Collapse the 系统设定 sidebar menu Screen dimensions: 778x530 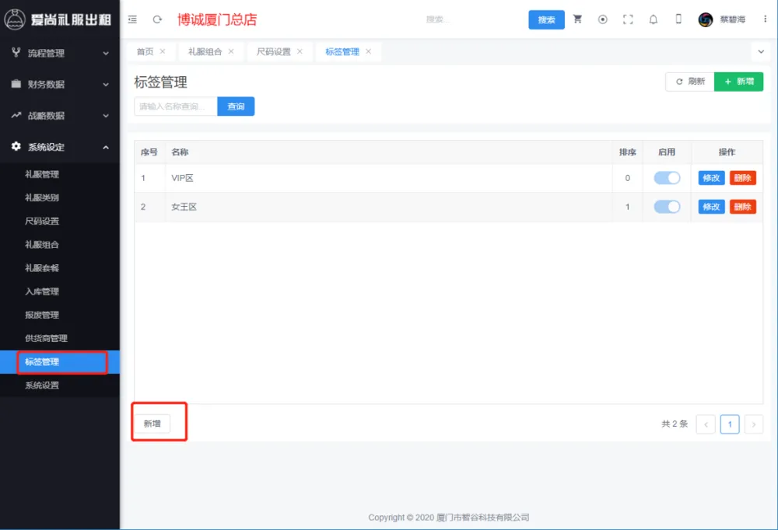(x=60, y=147)
